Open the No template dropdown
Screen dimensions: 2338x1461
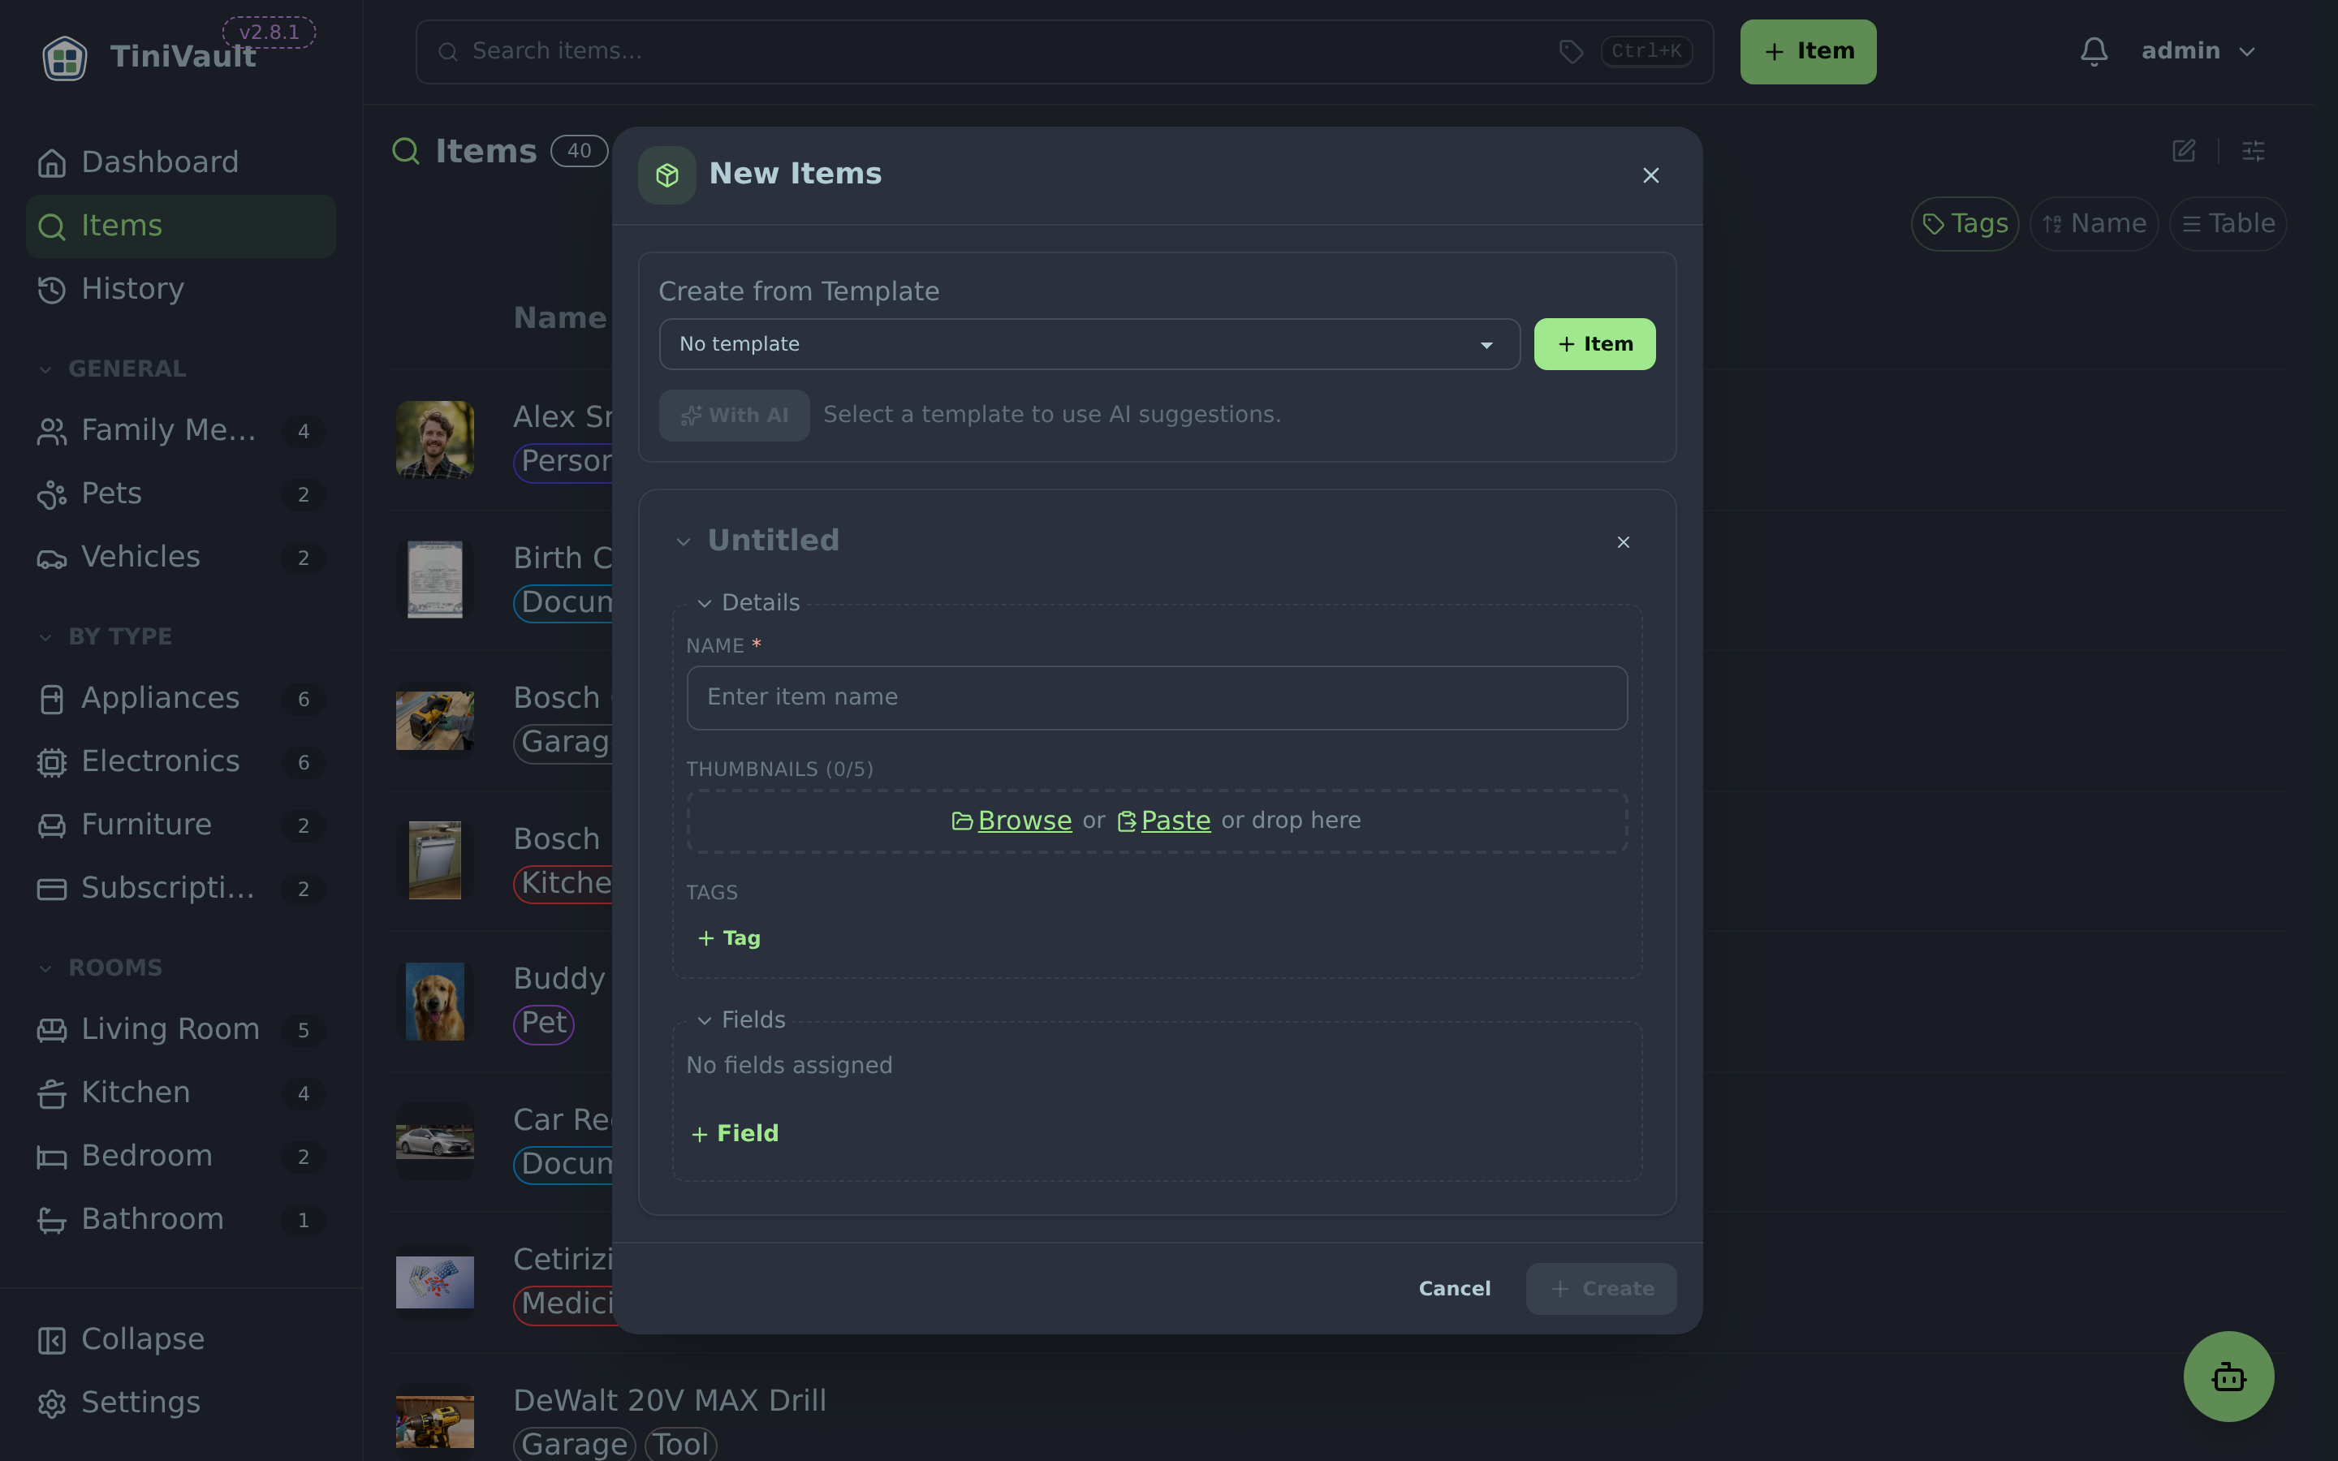click(1089, 344)
